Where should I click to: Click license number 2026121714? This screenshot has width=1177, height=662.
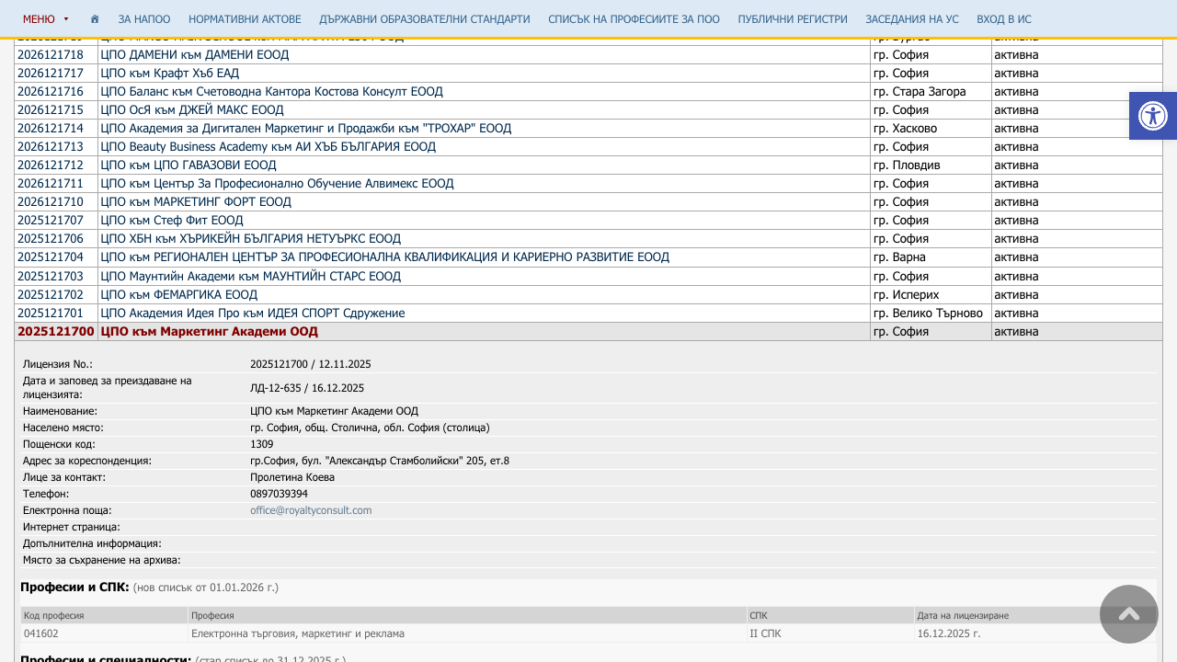[x=51, y=129]
